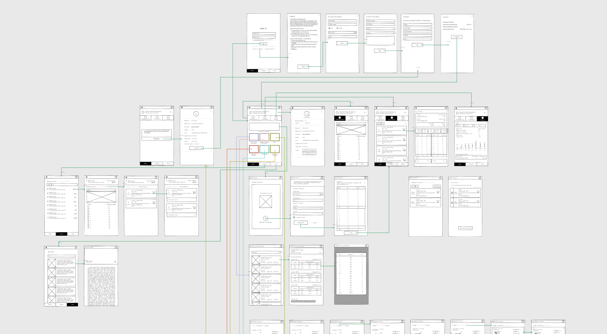Click the calendar icon in birthday field
607x334 pixels.
click(355, 33)
